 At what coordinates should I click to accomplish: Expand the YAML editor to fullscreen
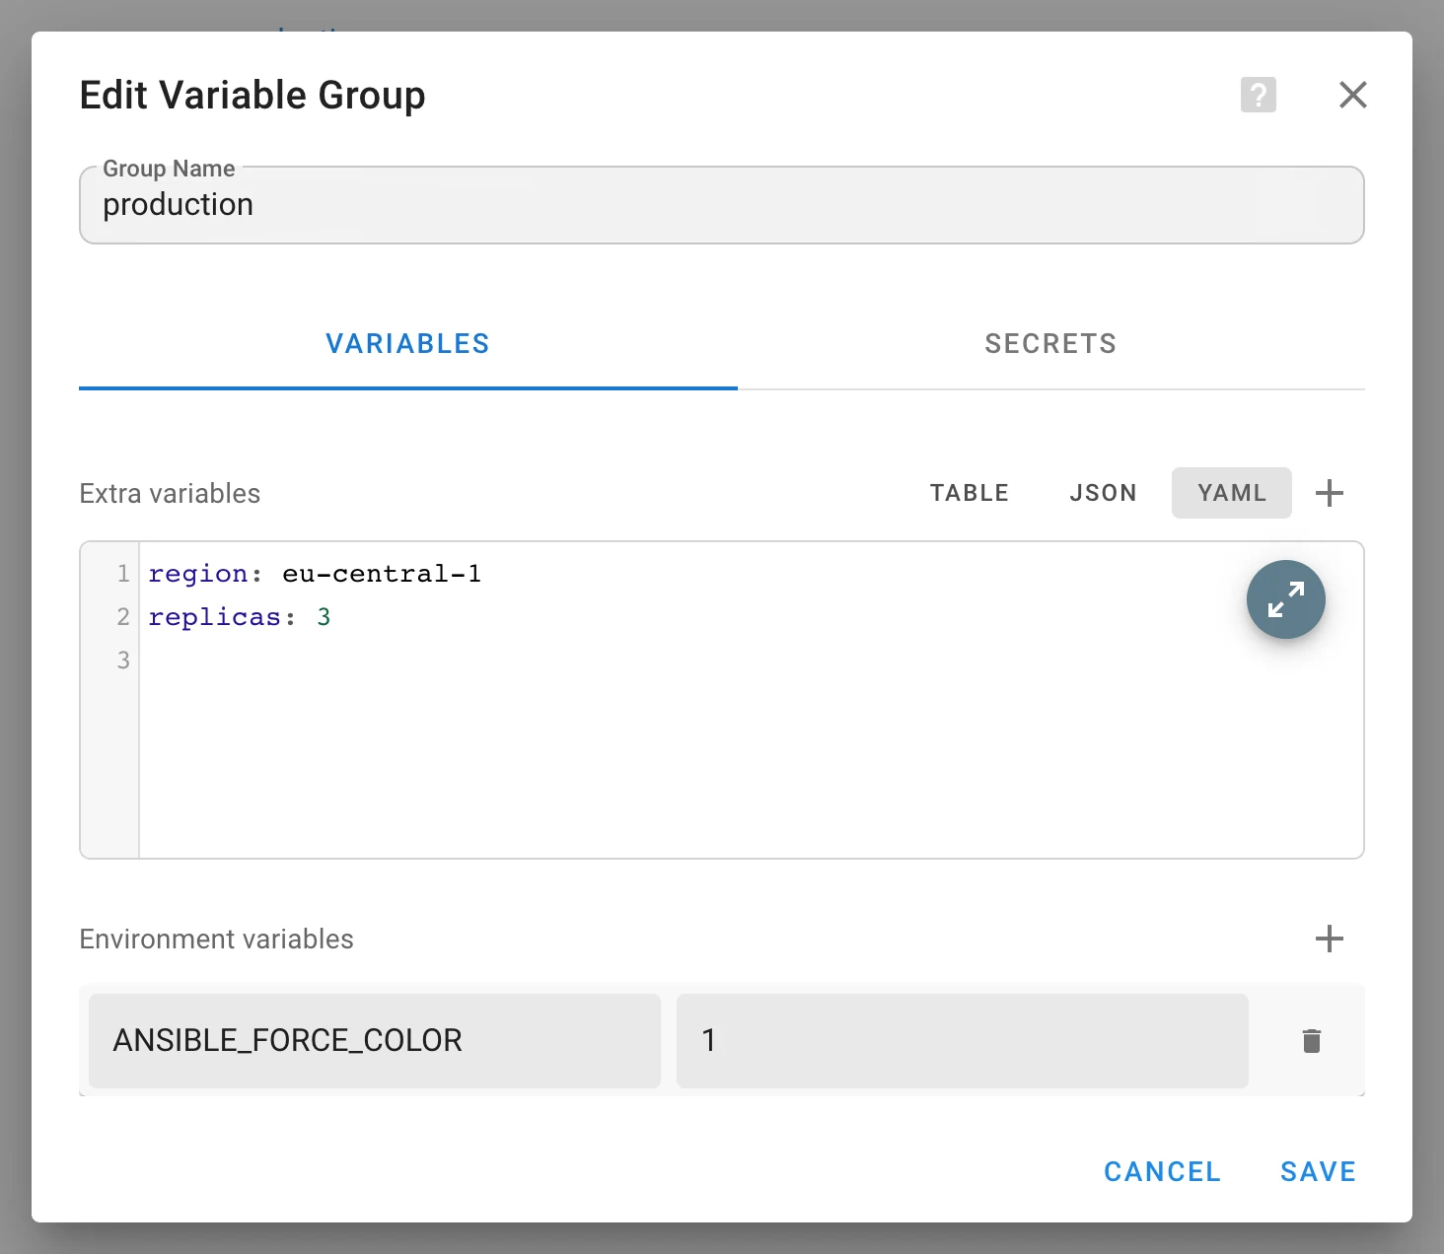pyautogui.click(x=1285, y=599)
